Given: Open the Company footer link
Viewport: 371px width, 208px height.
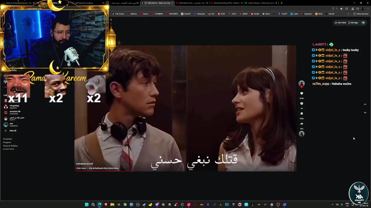Looking at the screenshot, I should pyautogui.click(x=8, y=139).
